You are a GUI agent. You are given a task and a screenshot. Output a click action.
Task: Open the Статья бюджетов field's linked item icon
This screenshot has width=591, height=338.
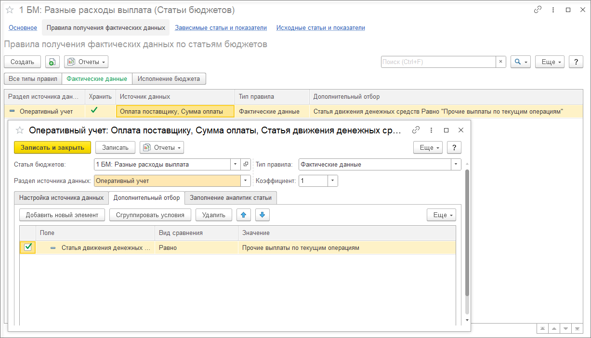pyautogui.click(x=246, y=164)
